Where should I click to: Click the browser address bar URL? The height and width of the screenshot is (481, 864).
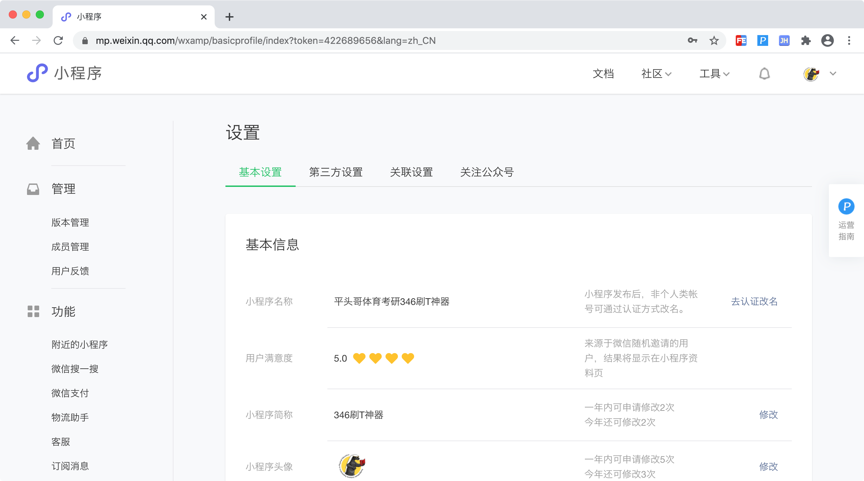(x=265, y=41)
